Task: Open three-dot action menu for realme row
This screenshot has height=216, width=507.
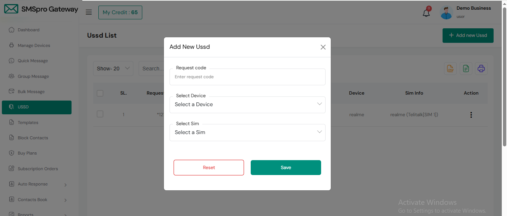Action: (x=471, y=115)
